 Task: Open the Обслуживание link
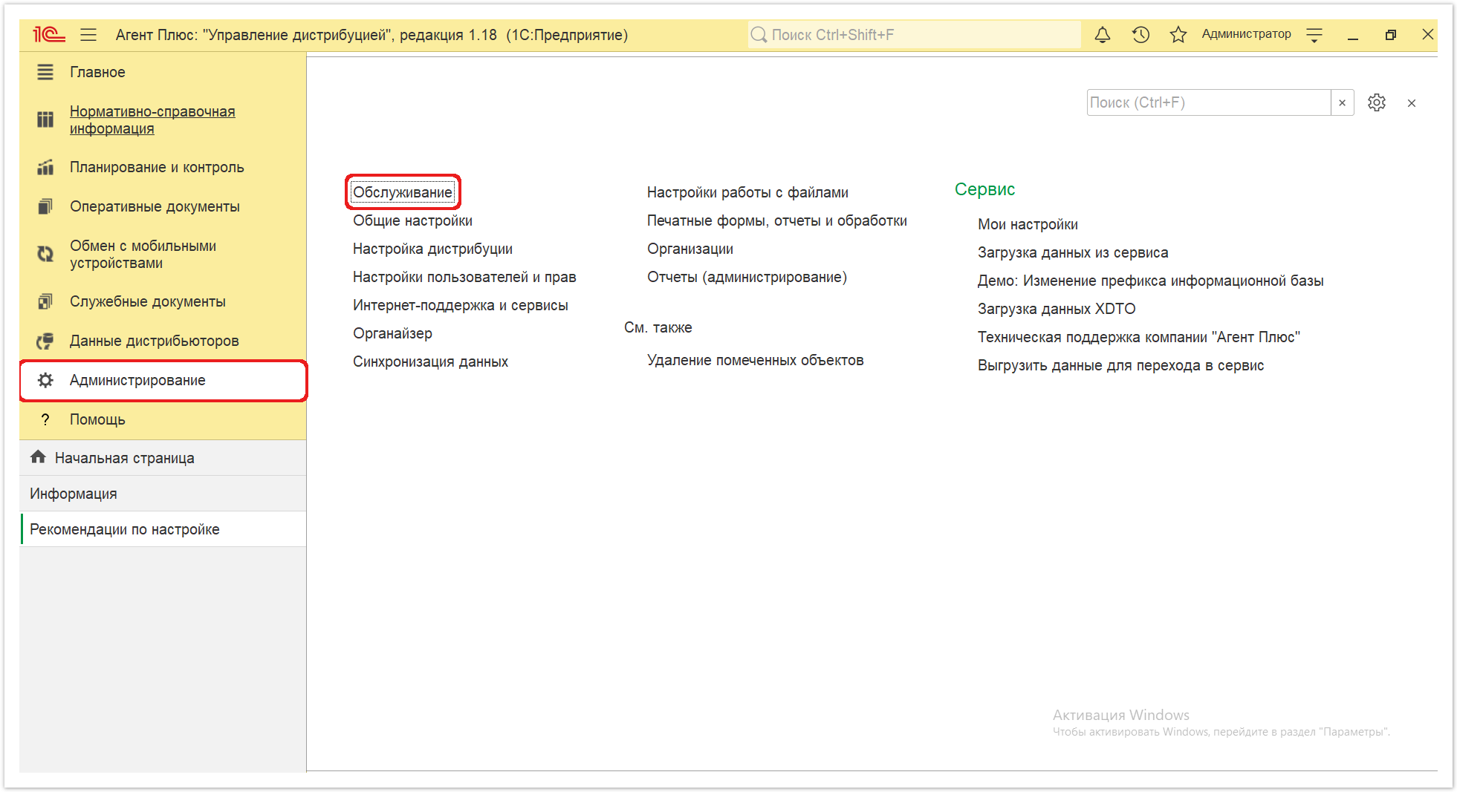402,192
